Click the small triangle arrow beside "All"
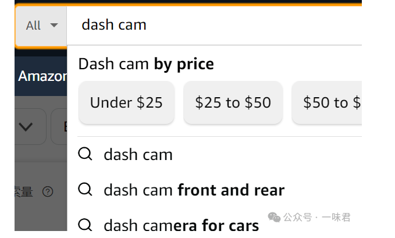Screen dimensions: 395x238 pyautogui.click(x=54, y=26)
